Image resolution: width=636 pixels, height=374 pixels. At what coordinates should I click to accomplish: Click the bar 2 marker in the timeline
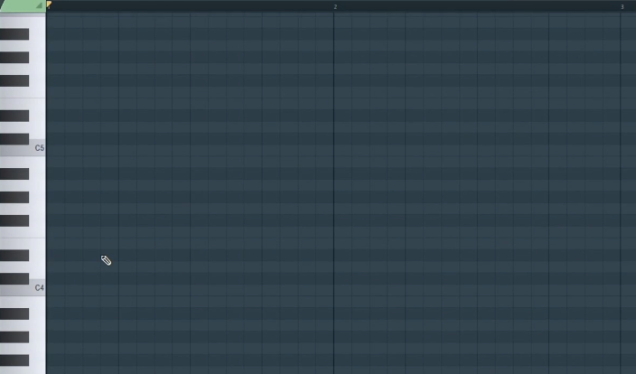pyautogui.click(x=335, y=7)
